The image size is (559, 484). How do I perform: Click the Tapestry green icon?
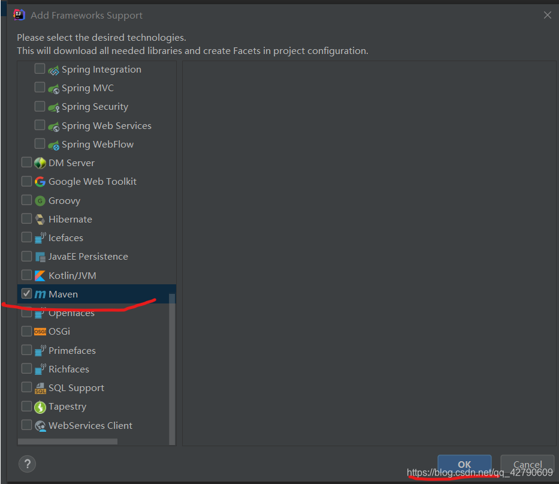[x=40, y=407]
